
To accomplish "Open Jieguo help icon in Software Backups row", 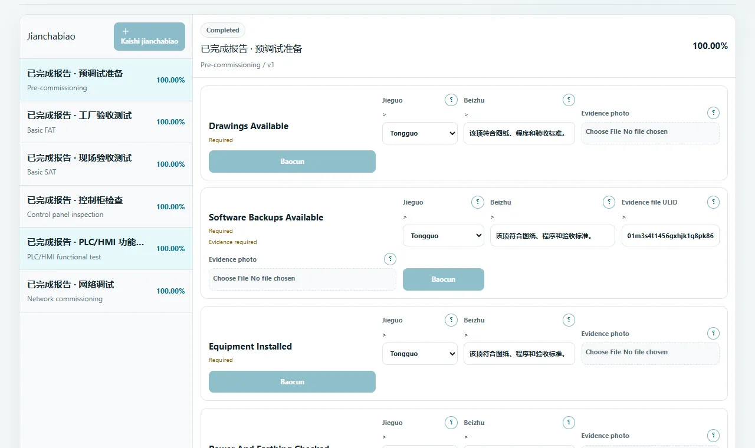I will 478,202.
